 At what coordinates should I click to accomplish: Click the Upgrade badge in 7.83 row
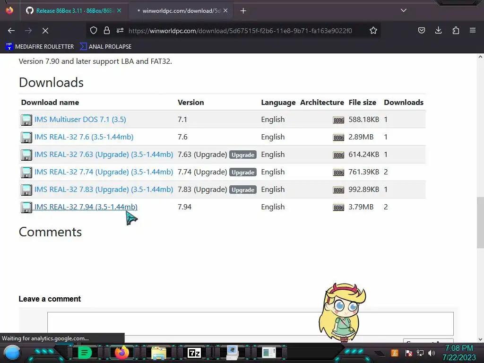[243, 190]
